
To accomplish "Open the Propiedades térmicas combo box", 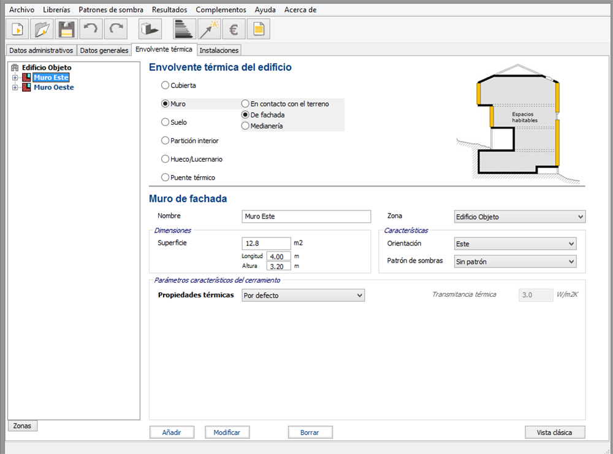I will pos(303,296).
